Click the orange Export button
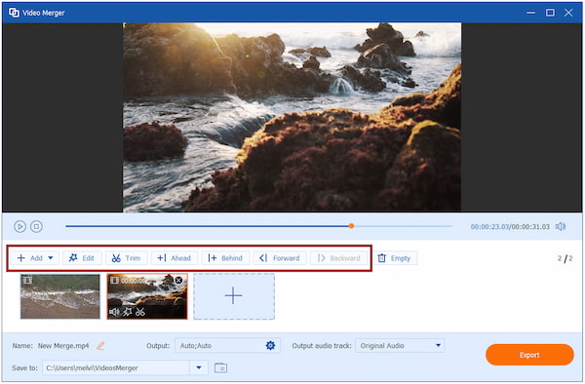The width and height of the screenshot is (585, 384). [x=529, y=355]
